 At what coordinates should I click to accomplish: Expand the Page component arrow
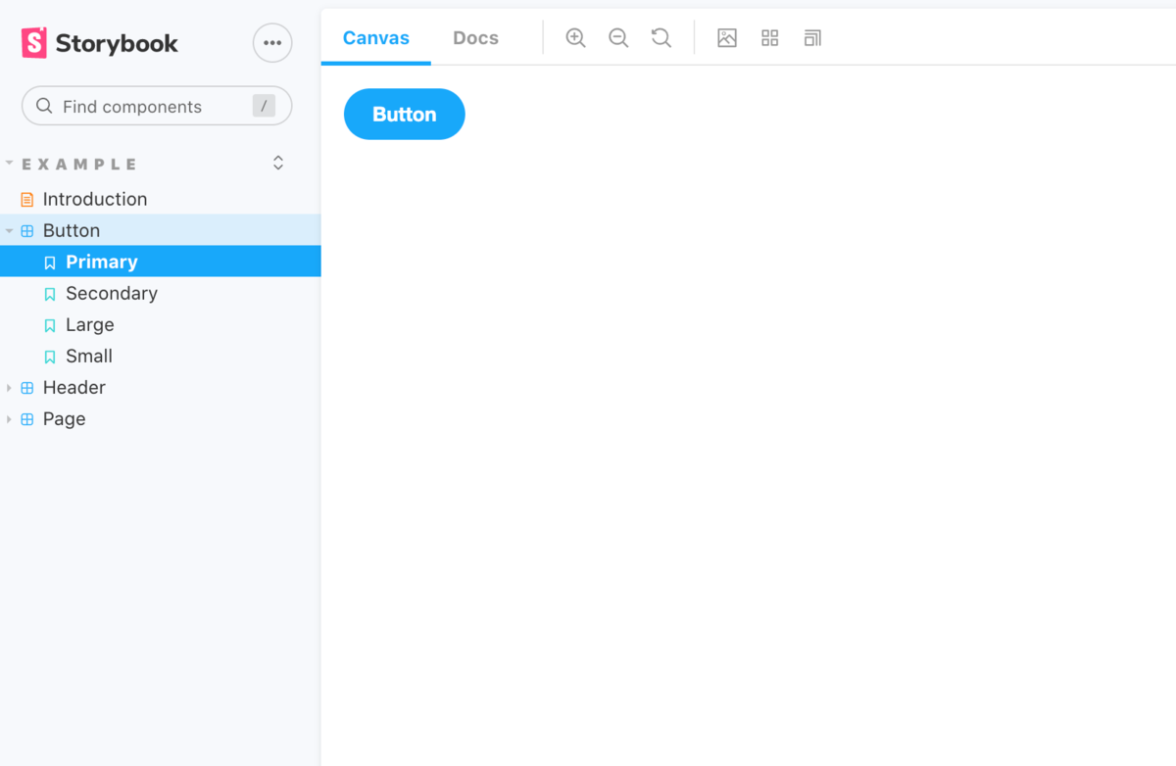click(x=9, y=418)
